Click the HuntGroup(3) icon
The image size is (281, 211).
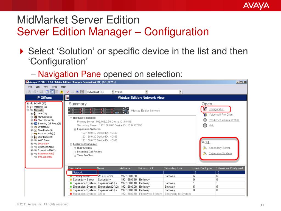click(35, 117)
